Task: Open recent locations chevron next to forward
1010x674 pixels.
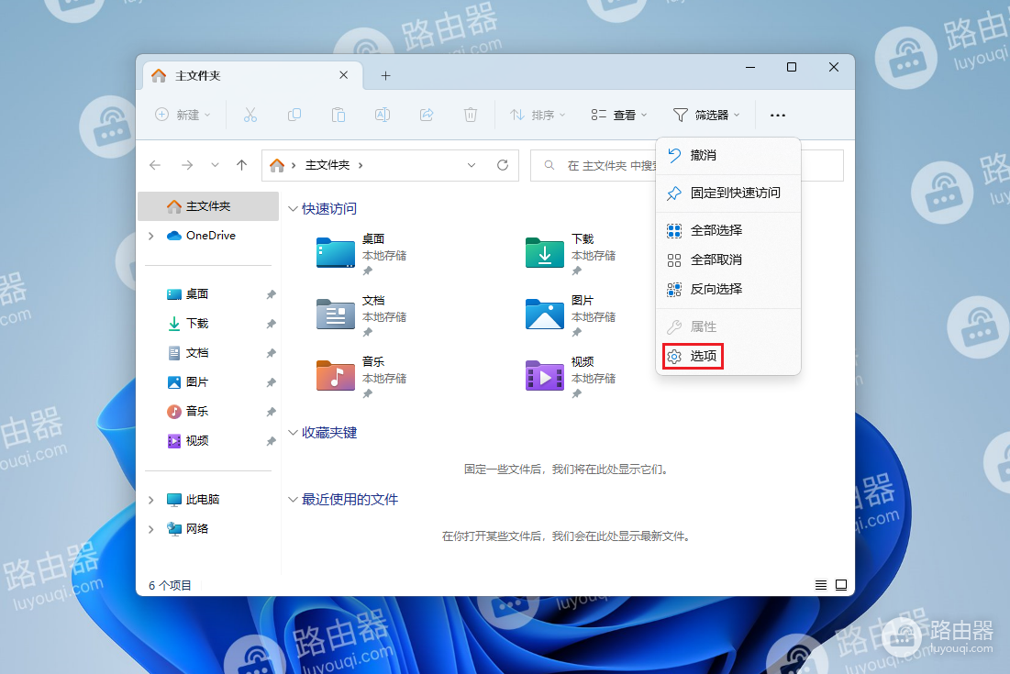Action: click(216, 165)
